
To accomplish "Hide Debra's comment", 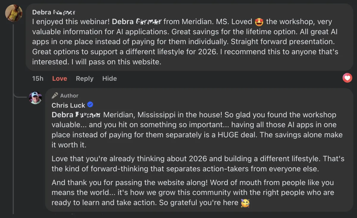I will pyautogui.click(x=109, y=78).
